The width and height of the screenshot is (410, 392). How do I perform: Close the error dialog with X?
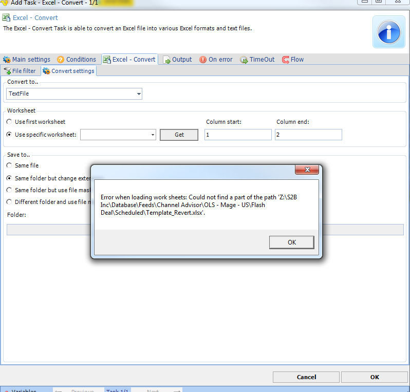[307, 170]
